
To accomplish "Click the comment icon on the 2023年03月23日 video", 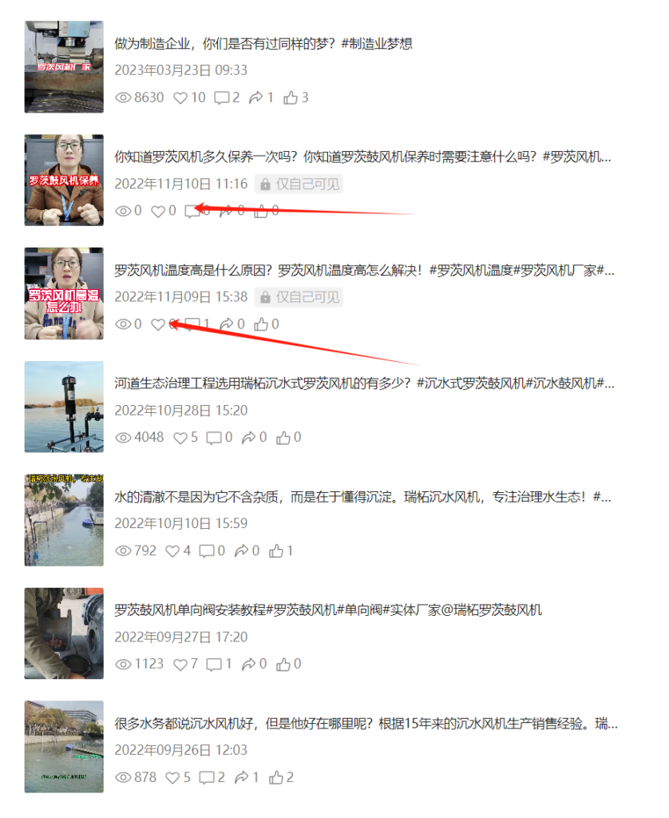I will [222, 97].
